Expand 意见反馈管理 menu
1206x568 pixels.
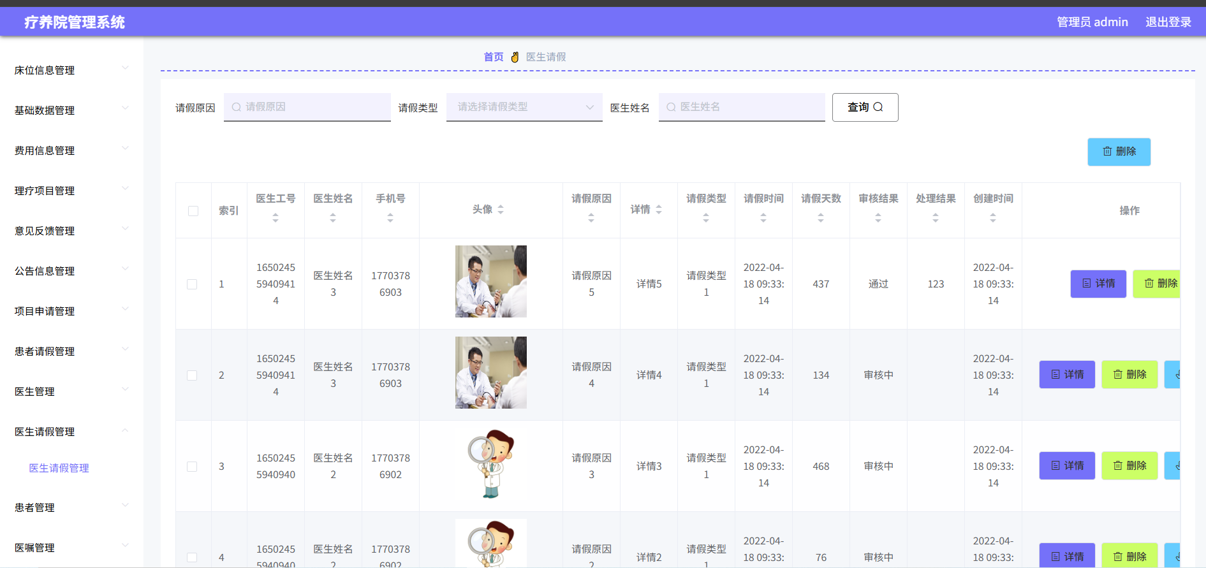[x=71, y=231]
